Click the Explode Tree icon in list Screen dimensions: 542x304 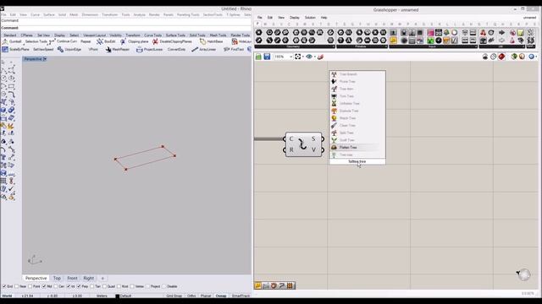tap(334, 111)
